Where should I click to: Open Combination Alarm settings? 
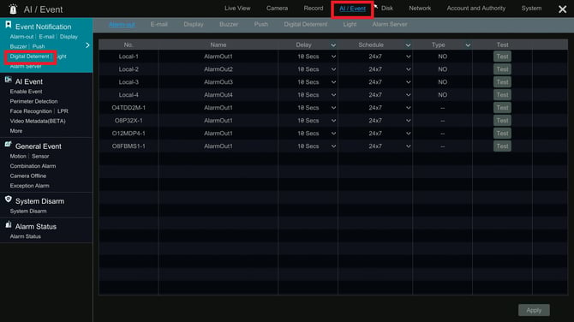33,166
